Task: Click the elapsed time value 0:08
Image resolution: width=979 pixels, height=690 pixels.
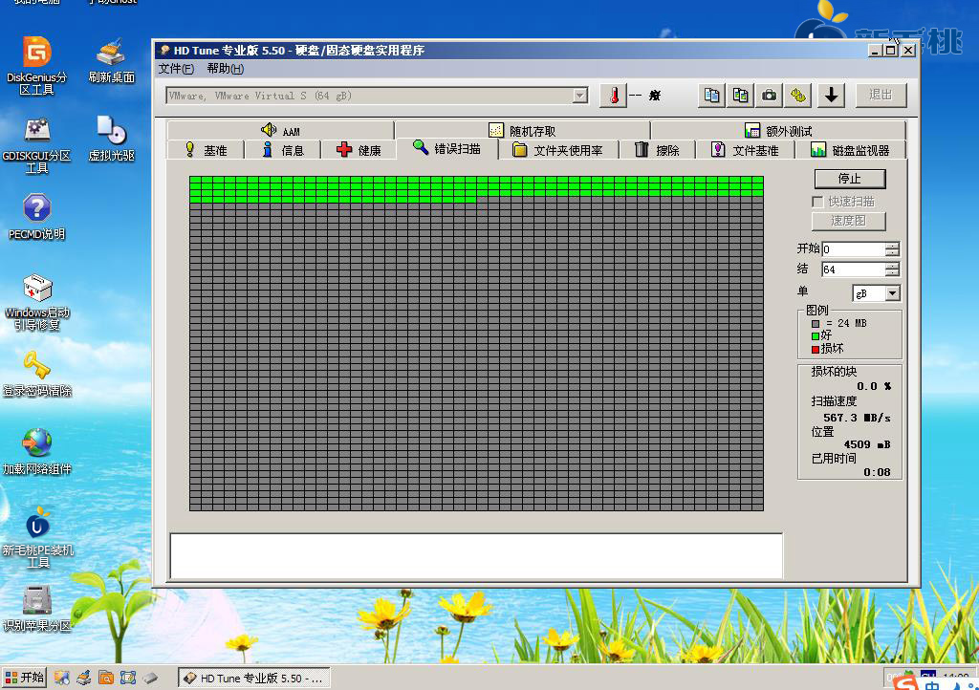Action: tap(877, 472)
